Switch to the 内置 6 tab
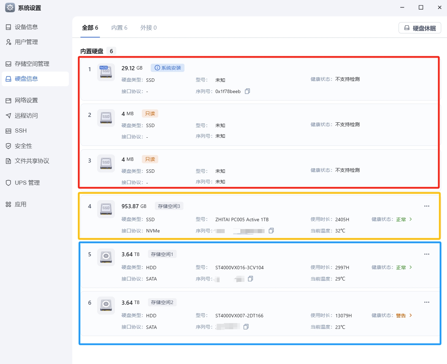This screenshot has width=447, height=364. pos(119,28)
